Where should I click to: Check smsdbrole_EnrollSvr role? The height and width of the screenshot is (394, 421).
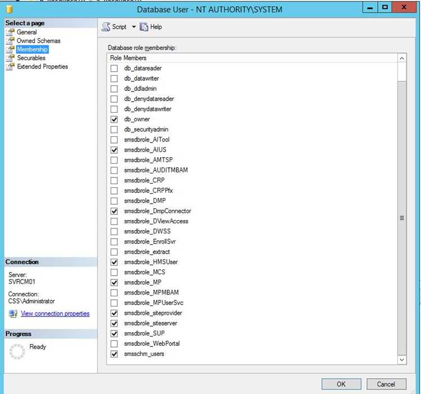114,241
